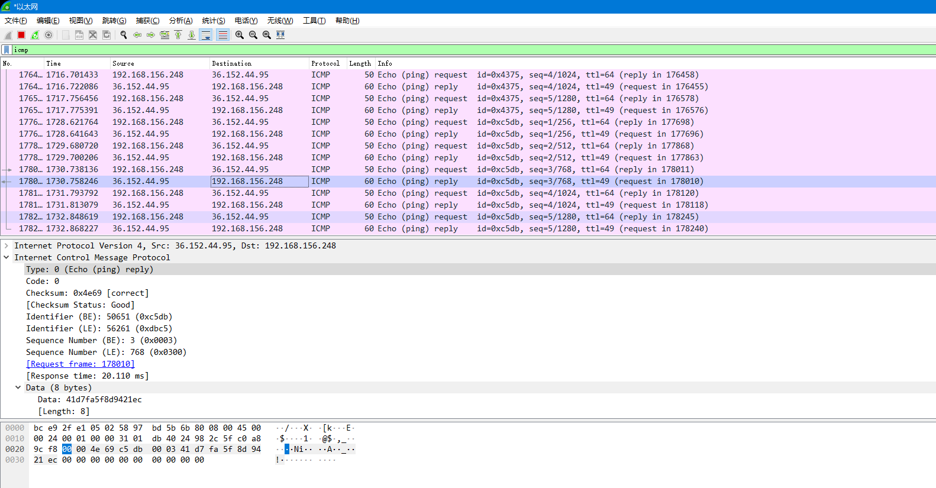
Task: Collapse the Data (8 bytes) node
Action: tap(18, 387)
